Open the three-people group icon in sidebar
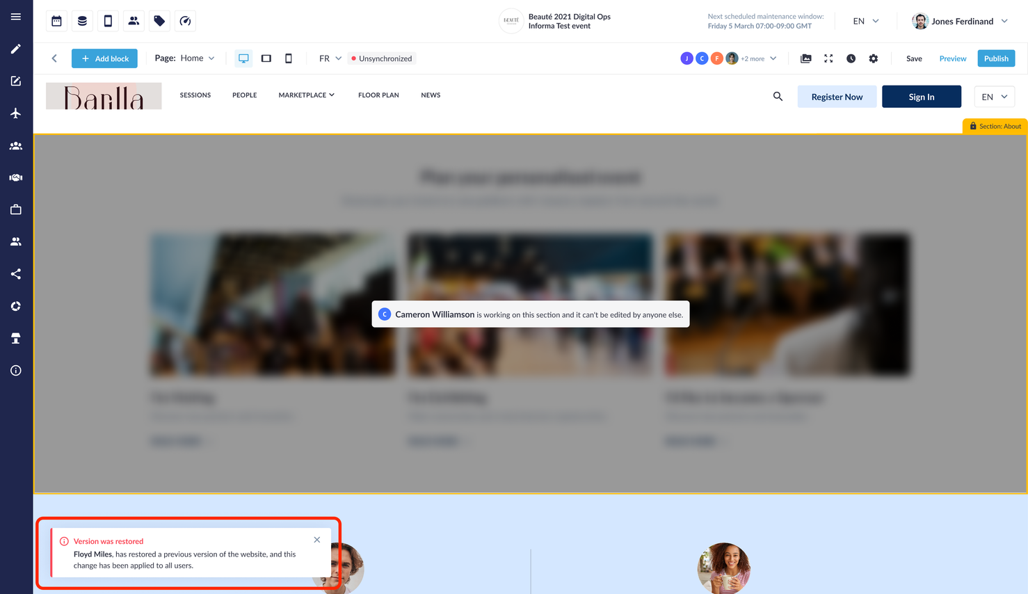This screenshot has width=1028, height=594. point(16,146)
